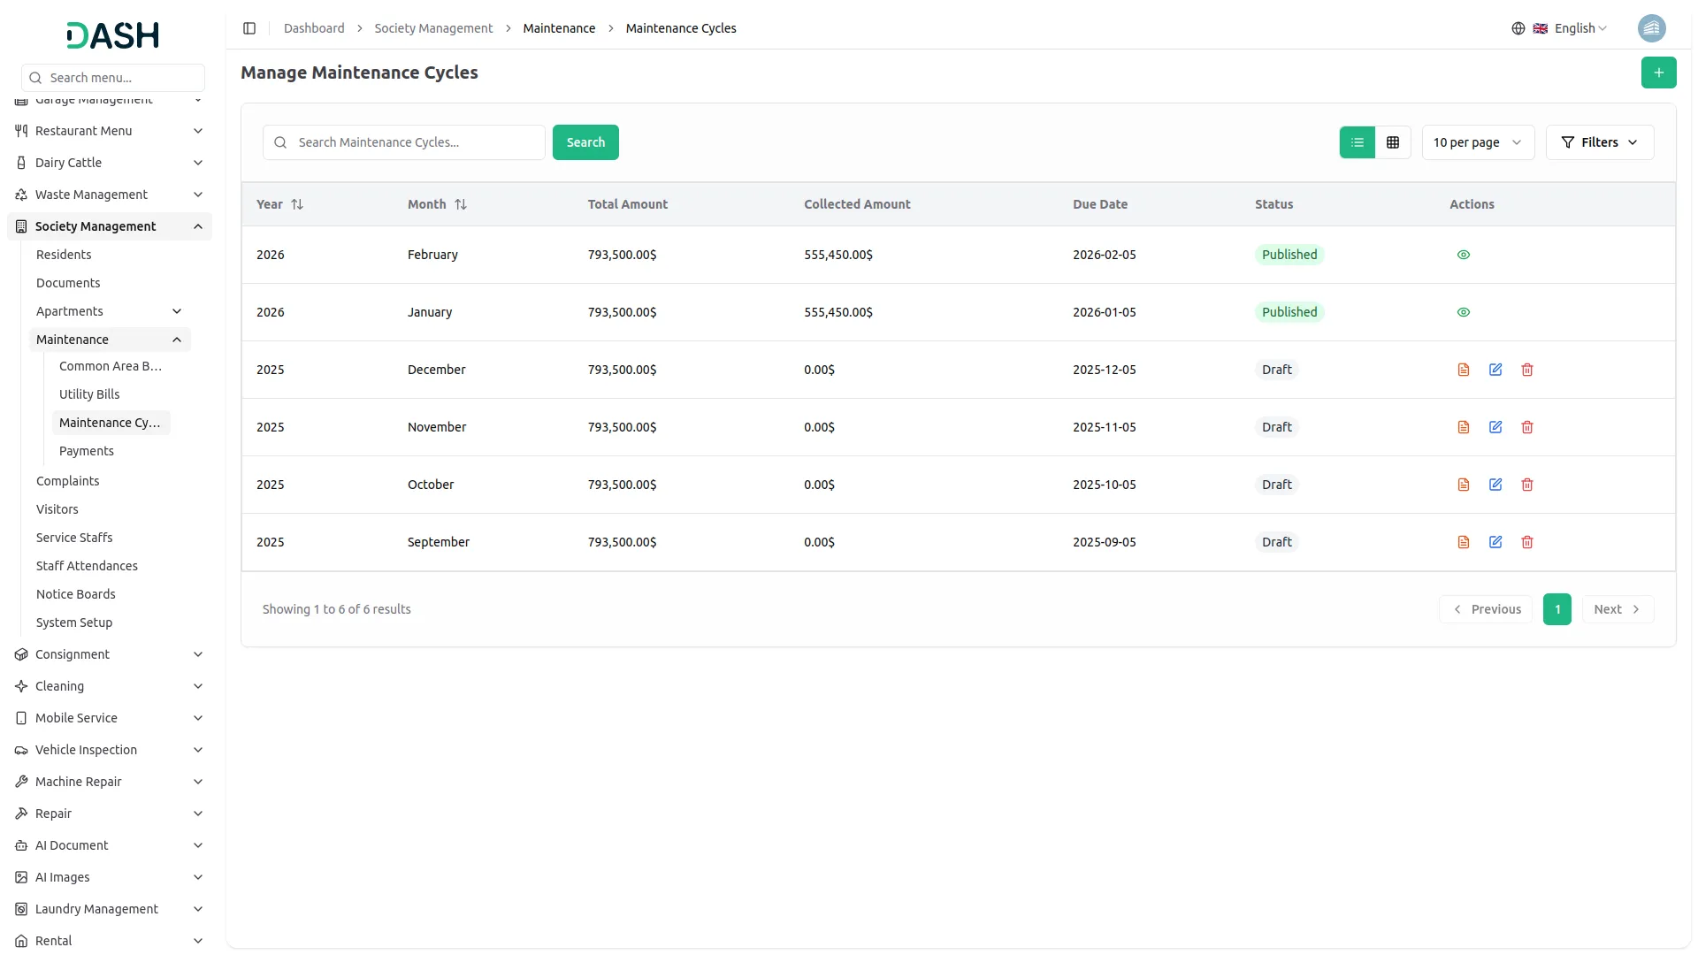The image size is (1698, 955).
Task: Switch to list view layout
Action: (x=1357, y=142)
